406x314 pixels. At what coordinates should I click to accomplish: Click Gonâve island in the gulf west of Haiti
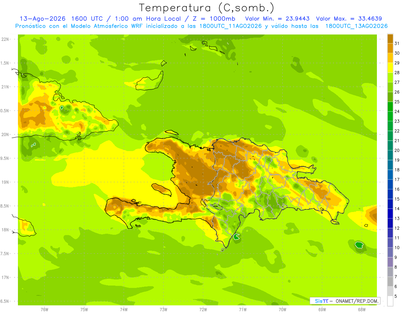point(162,189)
